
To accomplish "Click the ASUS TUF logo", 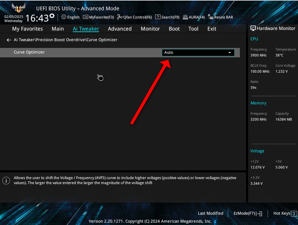I will pos(19,8).
